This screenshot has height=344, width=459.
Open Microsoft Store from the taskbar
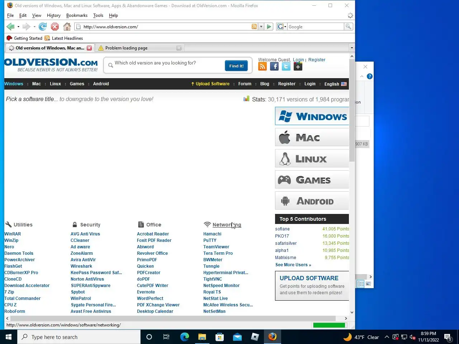tap(219, 337)
